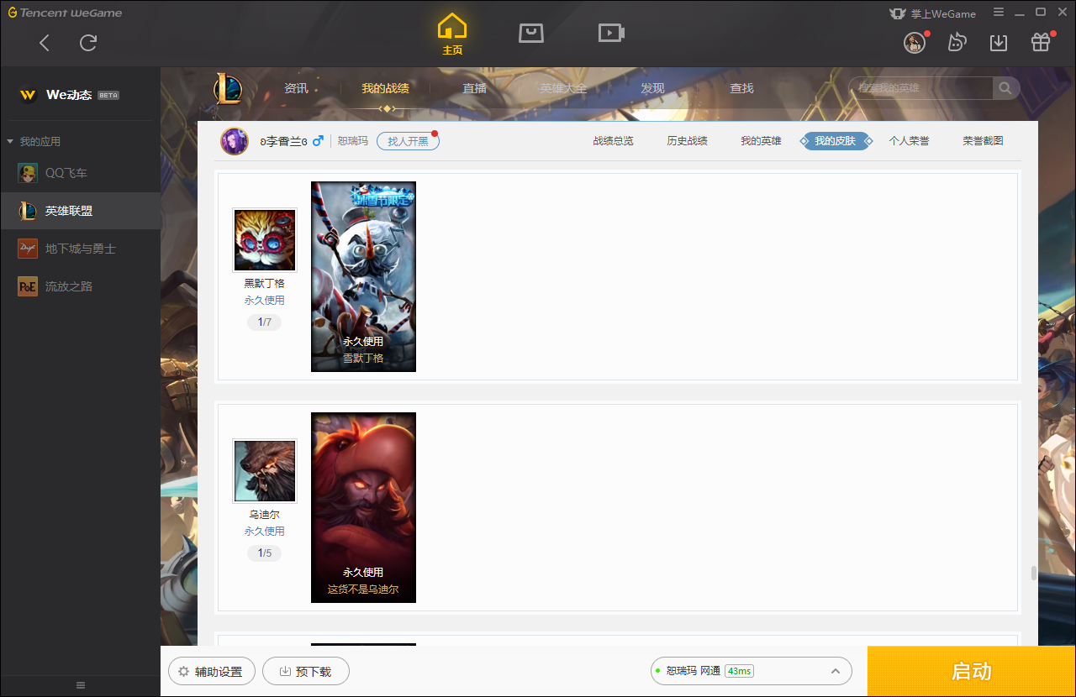The width and height of the screenshot is (1076, 697).
Task: Open the gift box icon
Action: tap(1041, 42)
